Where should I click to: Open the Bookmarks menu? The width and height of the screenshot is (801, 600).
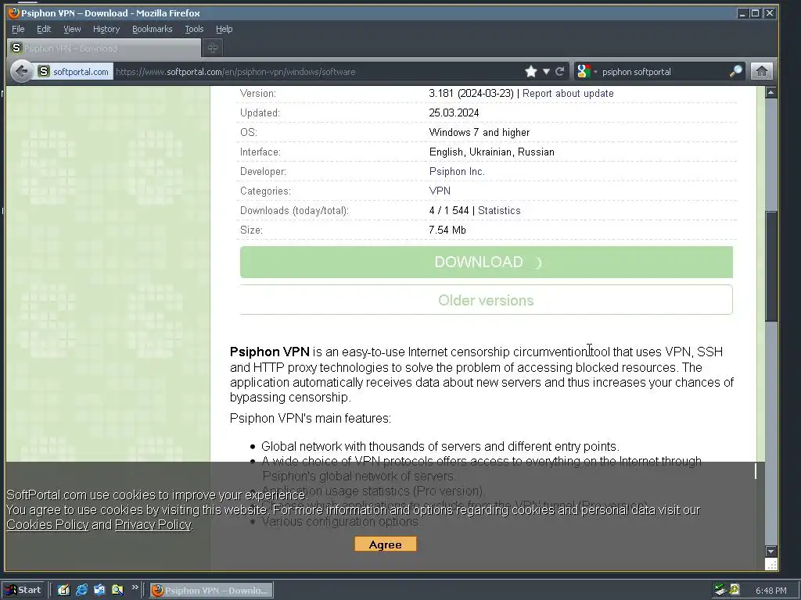153,29
